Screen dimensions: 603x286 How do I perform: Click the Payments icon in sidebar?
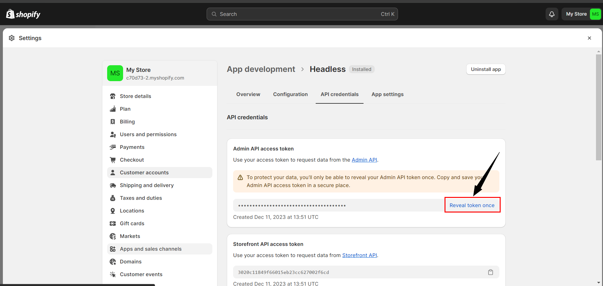[x=113, y=147]
